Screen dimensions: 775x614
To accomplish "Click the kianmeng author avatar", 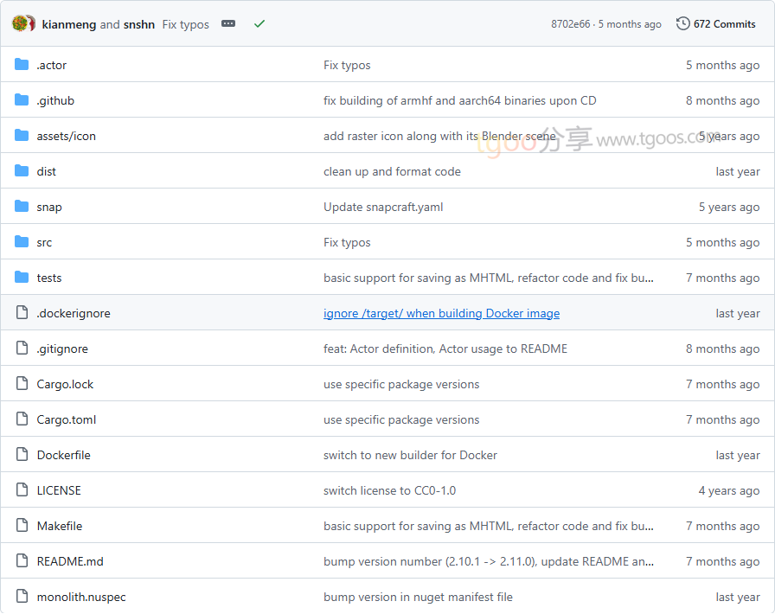I will (x=20, y=23).
